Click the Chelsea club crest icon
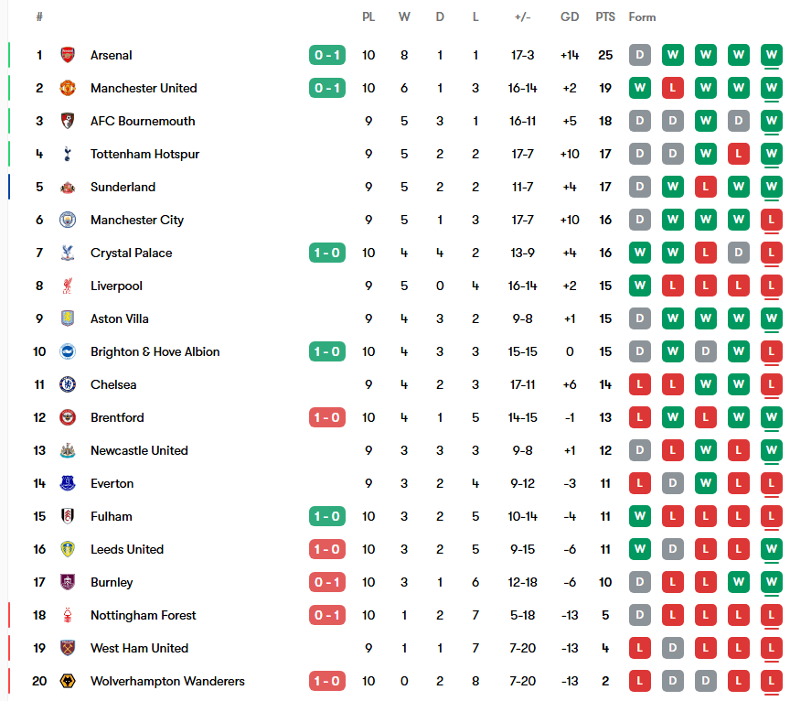This screenshot has width=790, height=701. (68, 384)
